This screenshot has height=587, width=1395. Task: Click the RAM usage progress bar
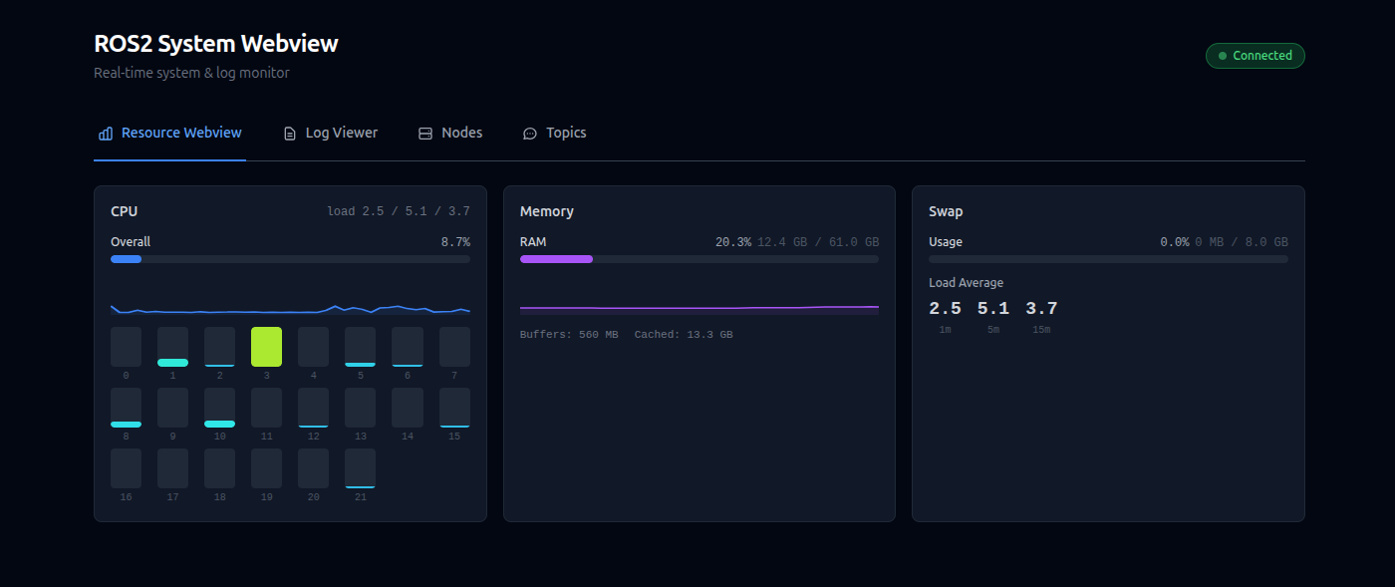pos(698,258)
